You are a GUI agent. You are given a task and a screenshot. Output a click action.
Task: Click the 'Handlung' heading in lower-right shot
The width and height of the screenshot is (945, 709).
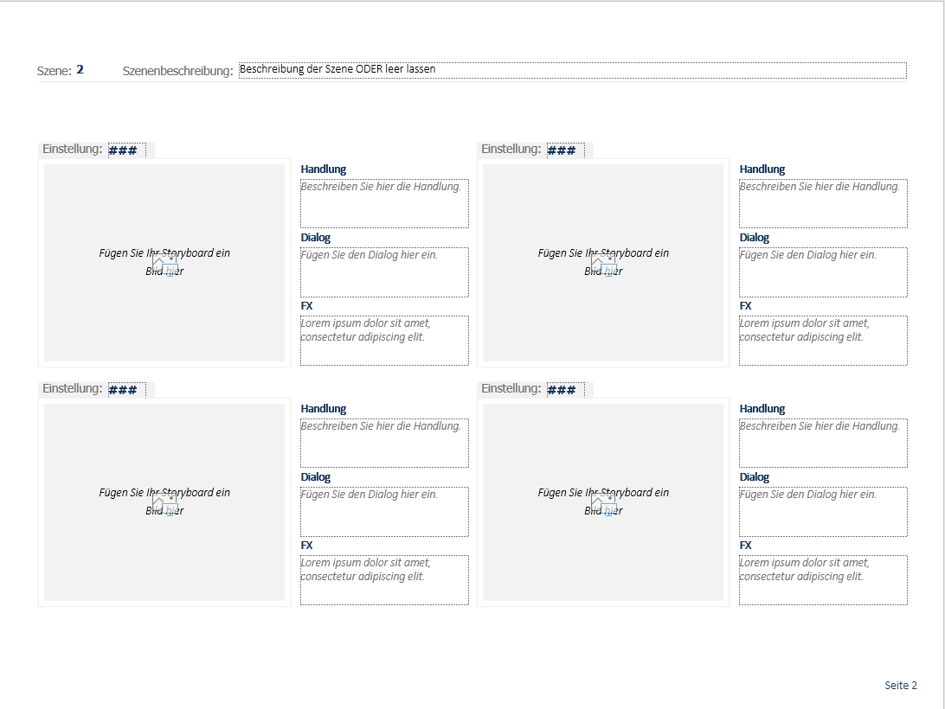click(762, 408)
